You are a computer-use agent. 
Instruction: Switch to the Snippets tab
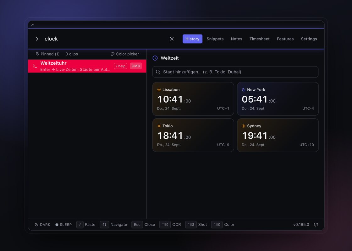[x=215, y=39]
